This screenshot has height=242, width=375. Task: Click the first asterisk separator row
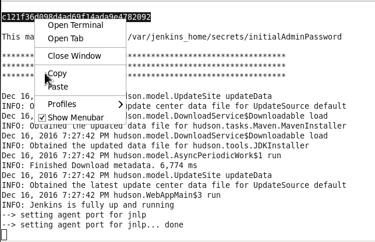click(x=144, y=56)
